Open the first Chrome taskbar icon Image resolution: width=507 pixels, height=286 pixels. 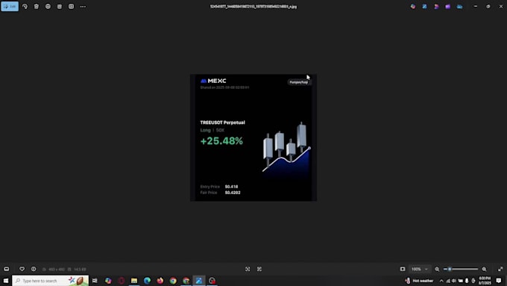(173, 281)
